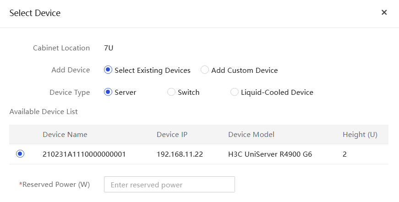Image resolution: width=399 pixels, height=202 pixels.
Task: Pick Liquid-Cooled Device as device type
Action: (234, 92)
